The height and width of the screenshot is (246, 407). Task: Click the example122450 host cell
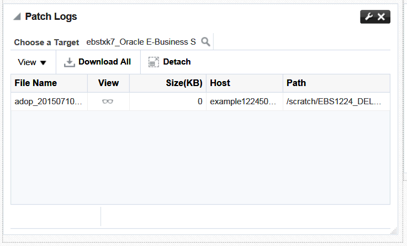[x=245, y=101]
